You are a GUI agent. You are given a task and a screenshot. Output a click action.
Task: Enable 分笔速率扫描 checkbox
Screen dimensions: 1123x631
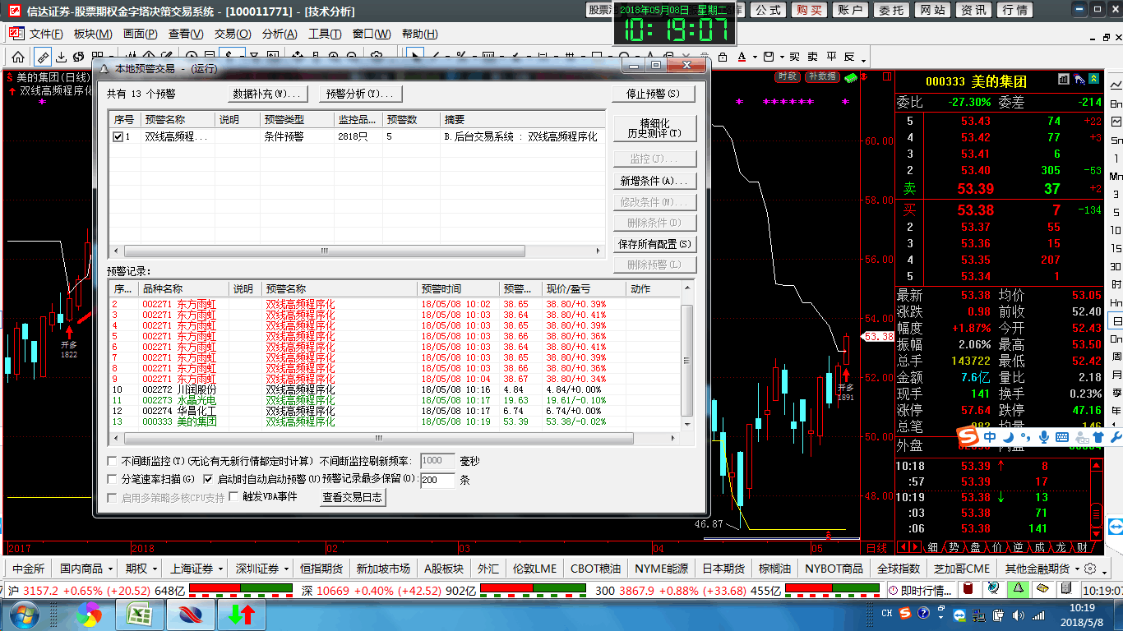coord(113,479)
